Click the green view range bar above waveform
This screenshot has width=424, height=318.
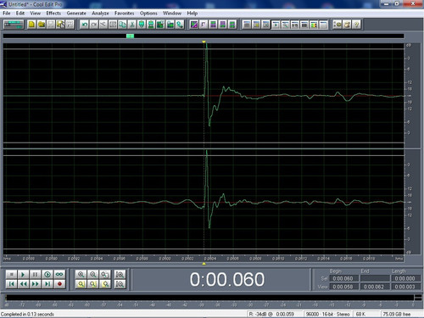coord(130,36)
